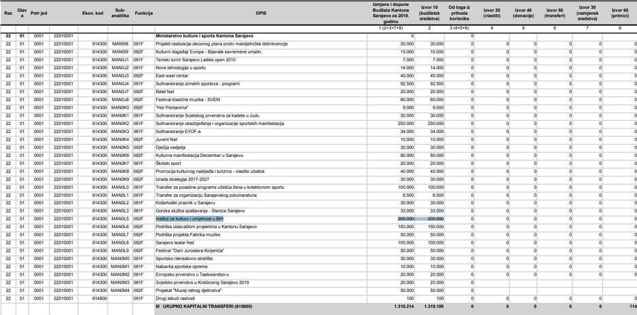The image size is (637, 315).
Task: Click the Sub-analitika column header
Action: [x=120, y=14]
